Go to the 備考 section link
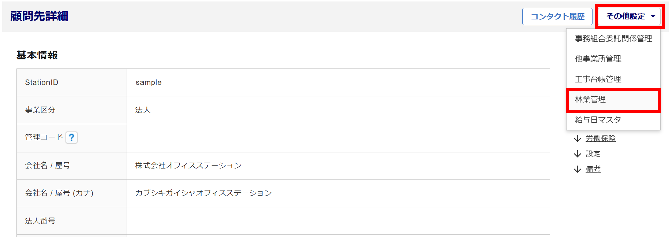This screenshot has width=669, height=237. click(593, 169)
